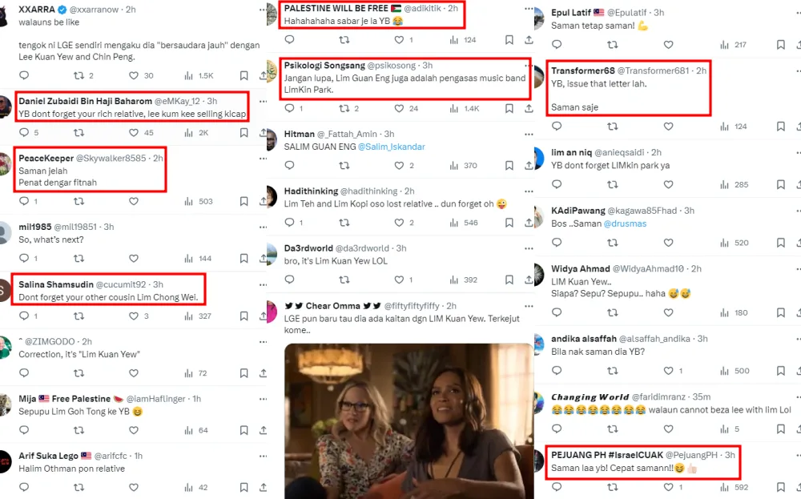Open more options for XXARRA's tweet
Screen dimensions: 801x499
tap(264, 9)
